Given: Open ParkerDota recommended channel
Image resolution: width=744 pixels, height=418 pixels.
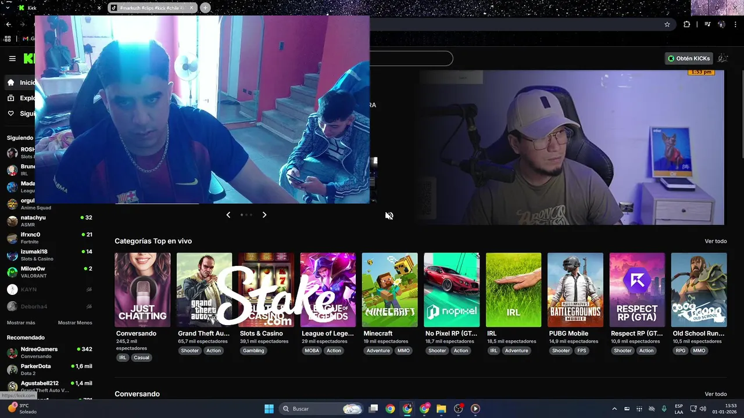Looking at the screenshot, I should click(x=49, y=369).
